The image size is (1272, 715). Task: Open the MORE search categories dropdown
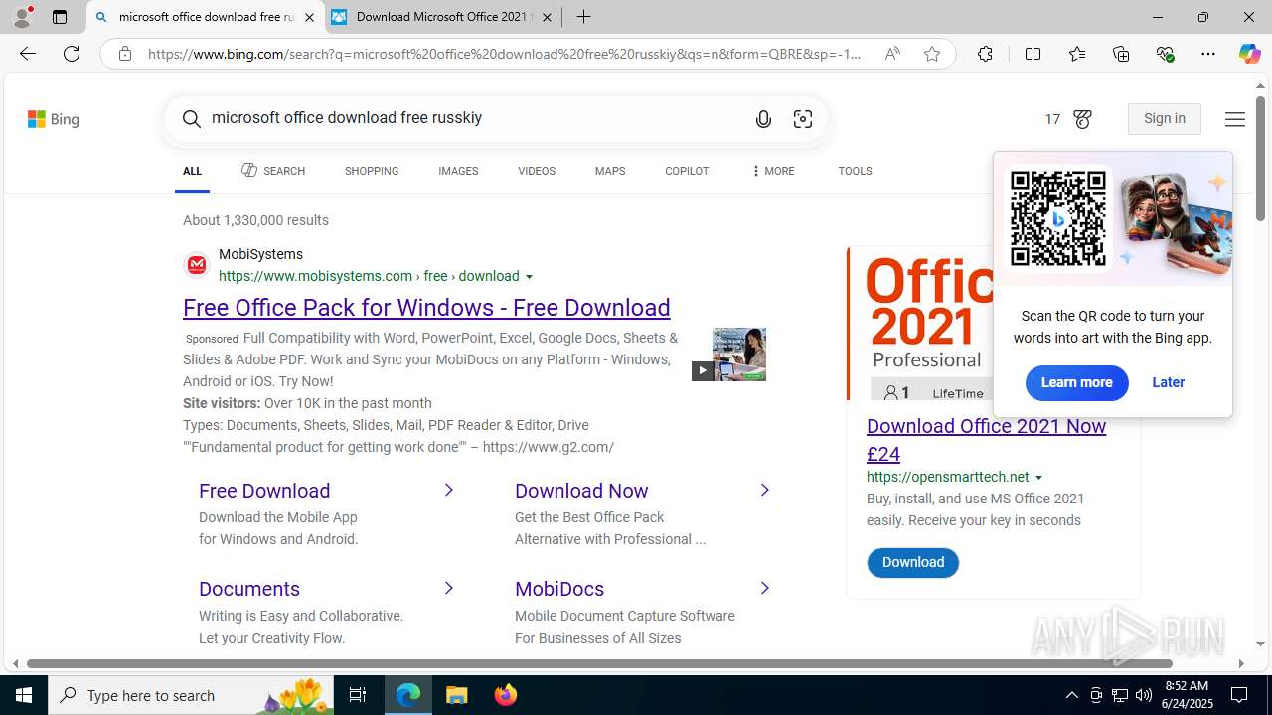[772, 171]
